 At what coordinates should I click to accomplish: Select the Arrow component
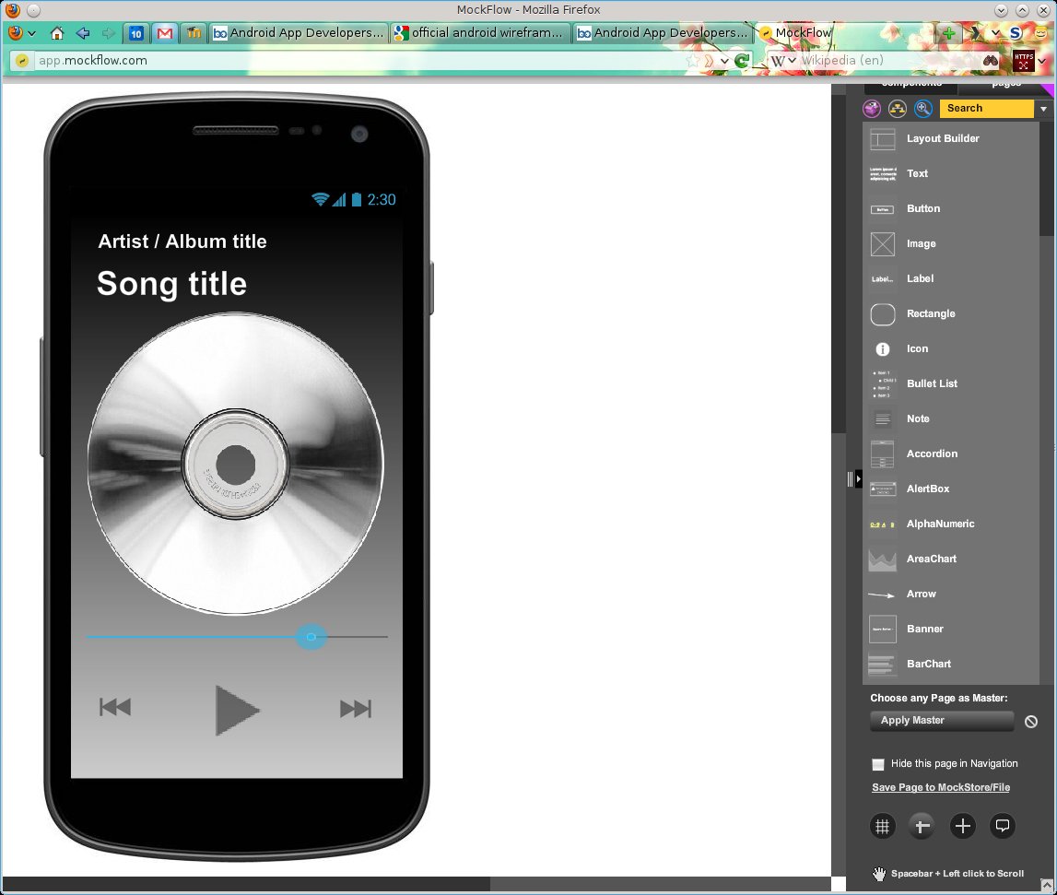[x=921, y=594]
